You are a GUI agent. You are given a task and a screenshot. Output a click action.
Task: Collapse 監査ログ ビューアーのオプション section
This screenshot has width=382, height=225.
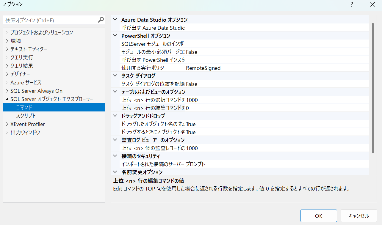115,140
